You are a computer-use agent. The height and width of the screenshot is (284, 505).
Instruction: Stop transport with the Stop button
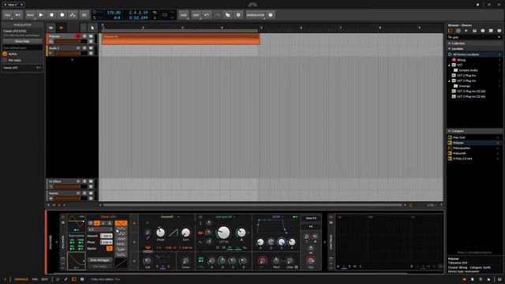(x=51, y=15)
